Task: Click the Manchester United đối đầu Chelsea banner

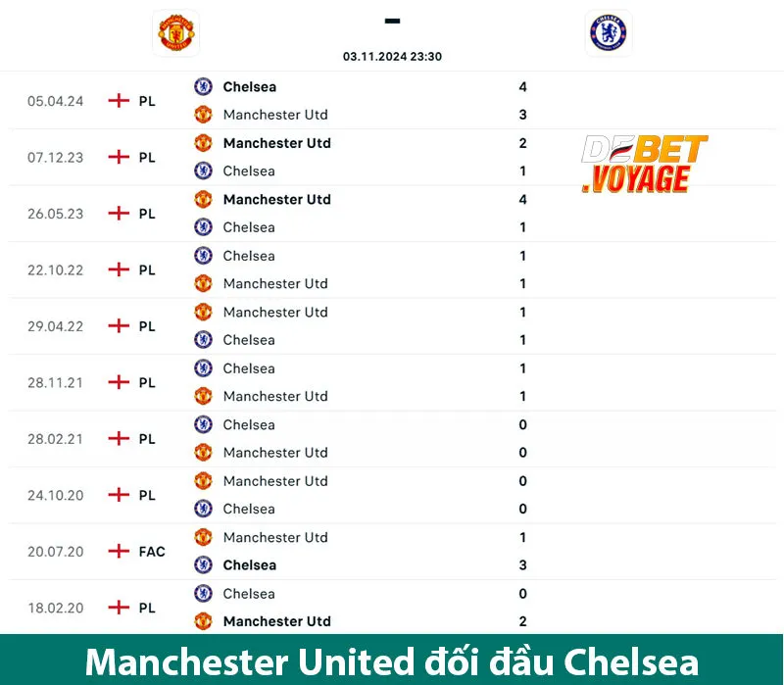Action: [x=392, y=661]
